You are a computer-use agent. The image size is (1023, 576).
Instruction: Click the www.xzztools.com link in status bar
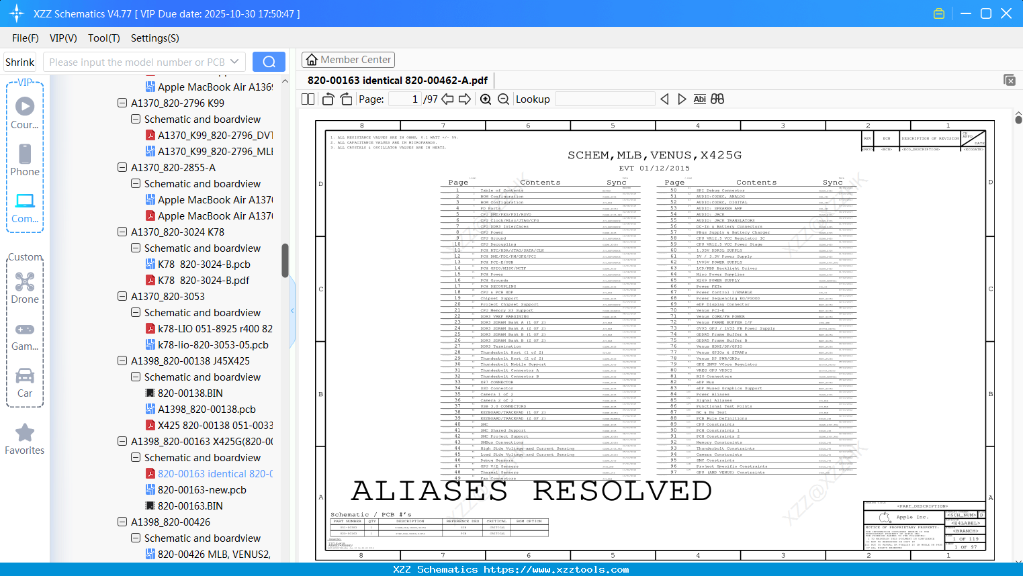click(x=556, y=570)
